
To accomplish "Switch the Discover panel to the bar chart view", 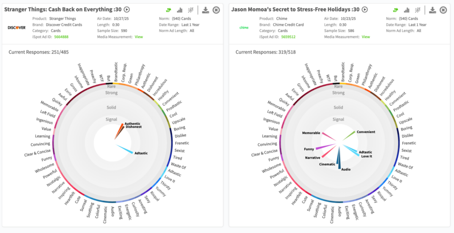I will [180, 10].
